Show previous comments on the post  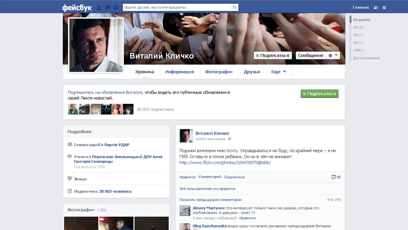click(x=210, y=200)
